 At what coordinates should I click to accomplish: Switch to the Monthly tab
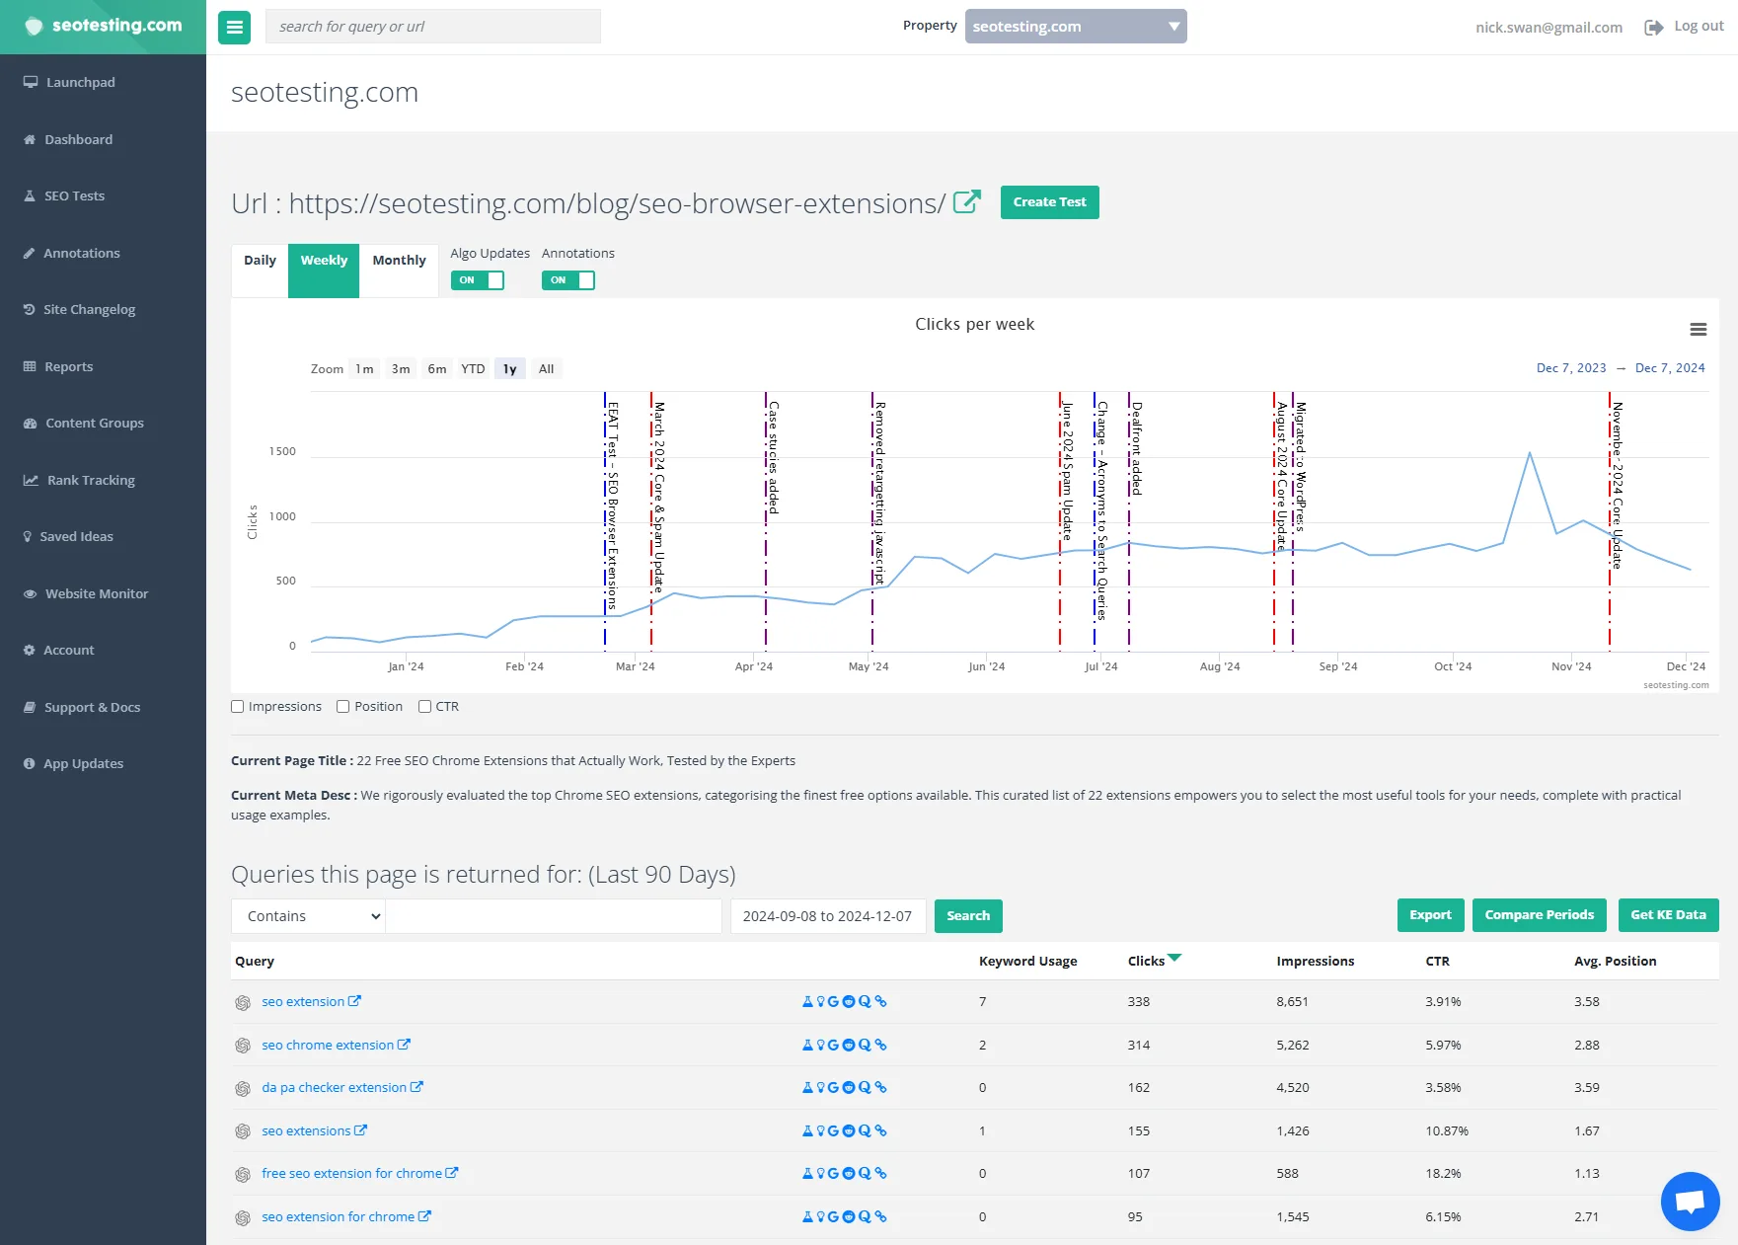[399, 261]
